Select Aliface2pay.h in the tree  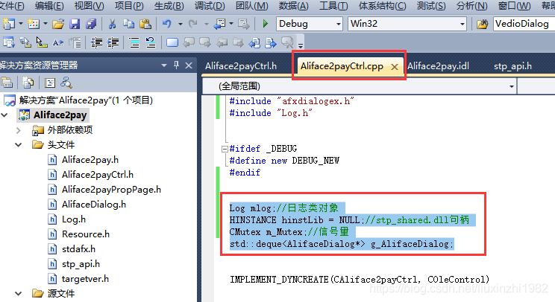click(90, 160)
